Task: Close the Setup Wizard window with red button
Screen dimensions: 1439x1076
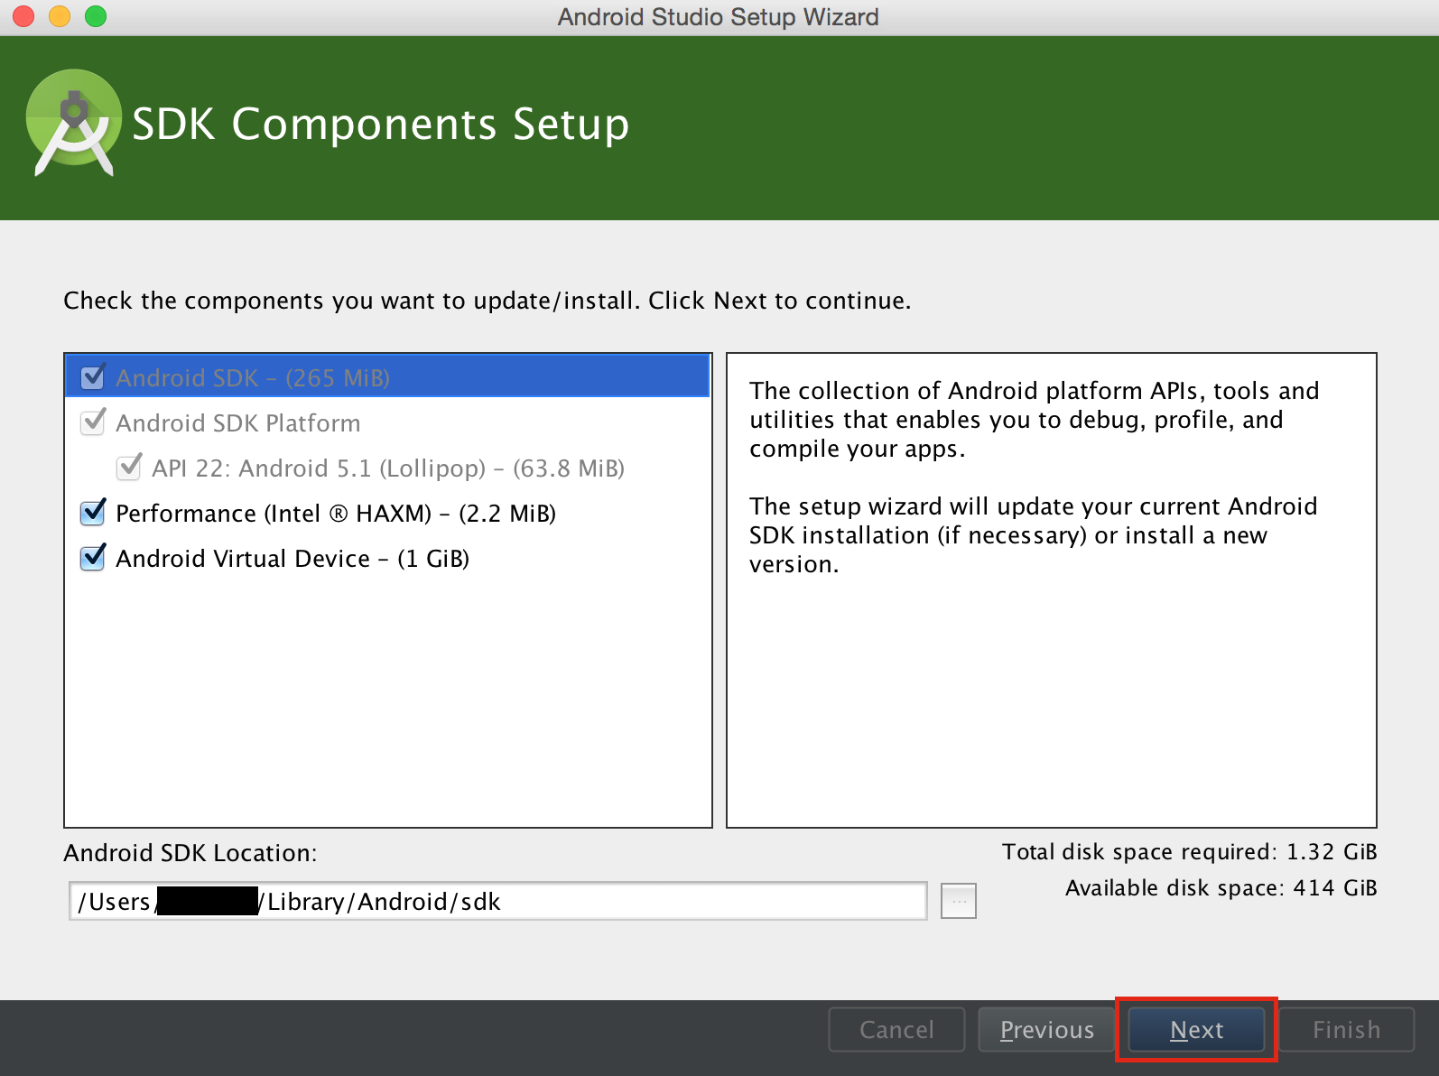Action: pyautogui.click(x=23, y=16)
